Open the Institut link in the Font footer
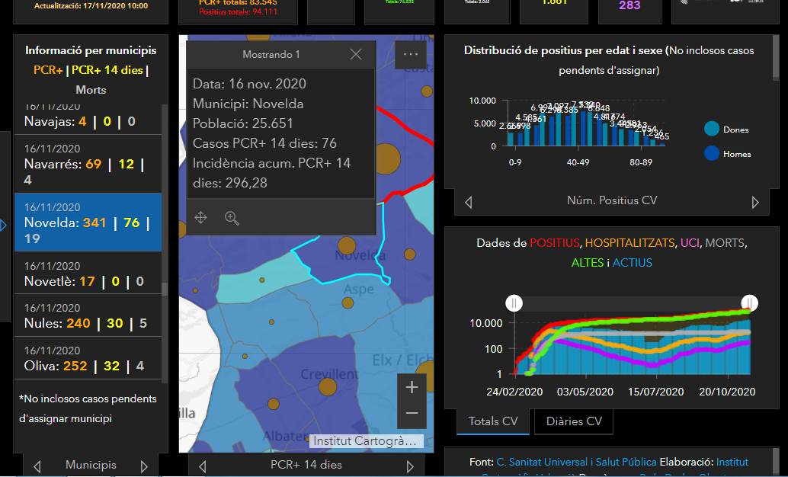788x477 pixels. [732, 462]
